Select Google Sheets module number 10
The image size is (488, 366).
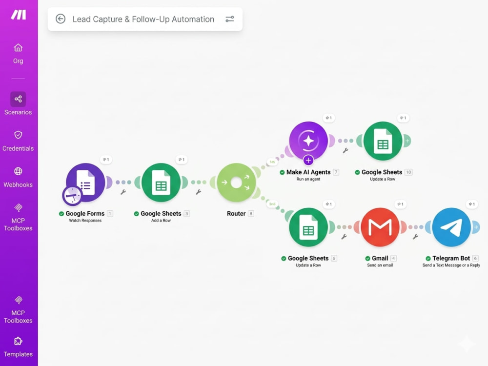pos(383,141)
